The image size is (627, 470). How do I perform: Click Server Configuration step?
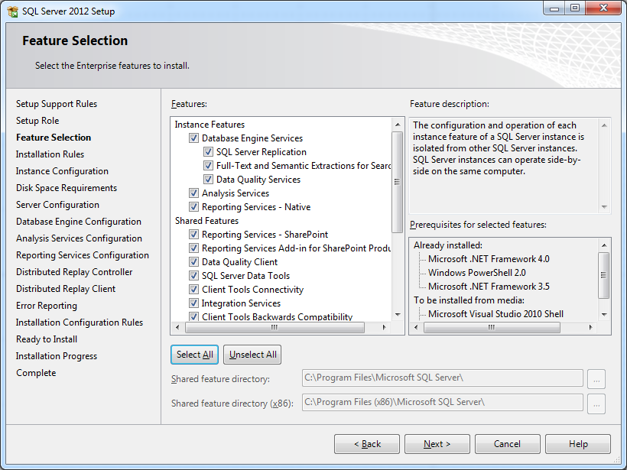click(x=57, y=205)
